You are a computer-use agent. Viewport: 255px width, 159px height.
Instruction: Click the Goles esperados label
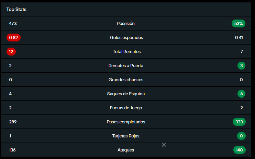click(126, 38)
